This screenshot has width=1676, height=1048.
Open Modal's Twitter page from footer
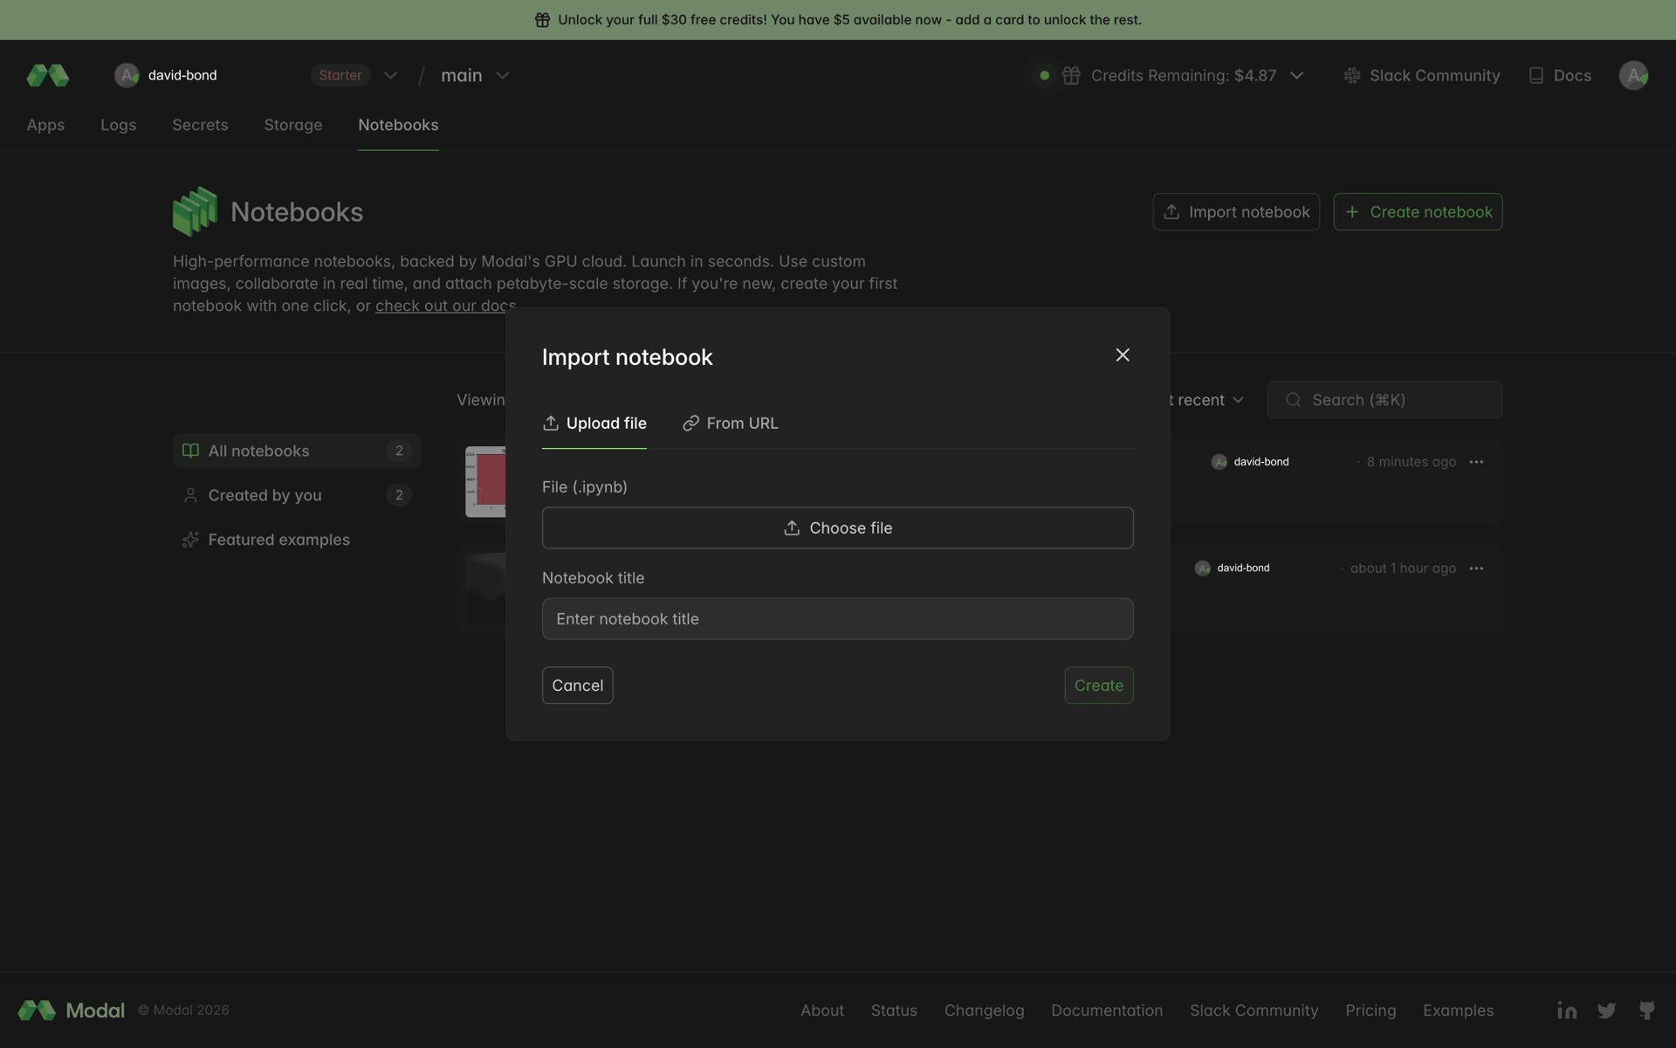click(x=1606, y=1010)
